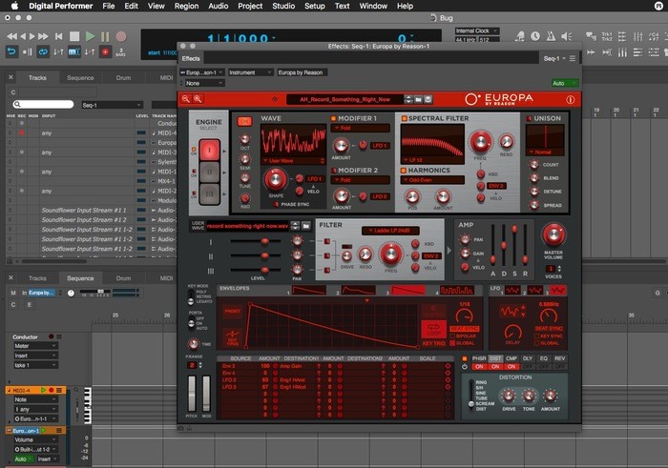Toggle the wave ON button in Engine
668x468 pixels.
[244, 121]
